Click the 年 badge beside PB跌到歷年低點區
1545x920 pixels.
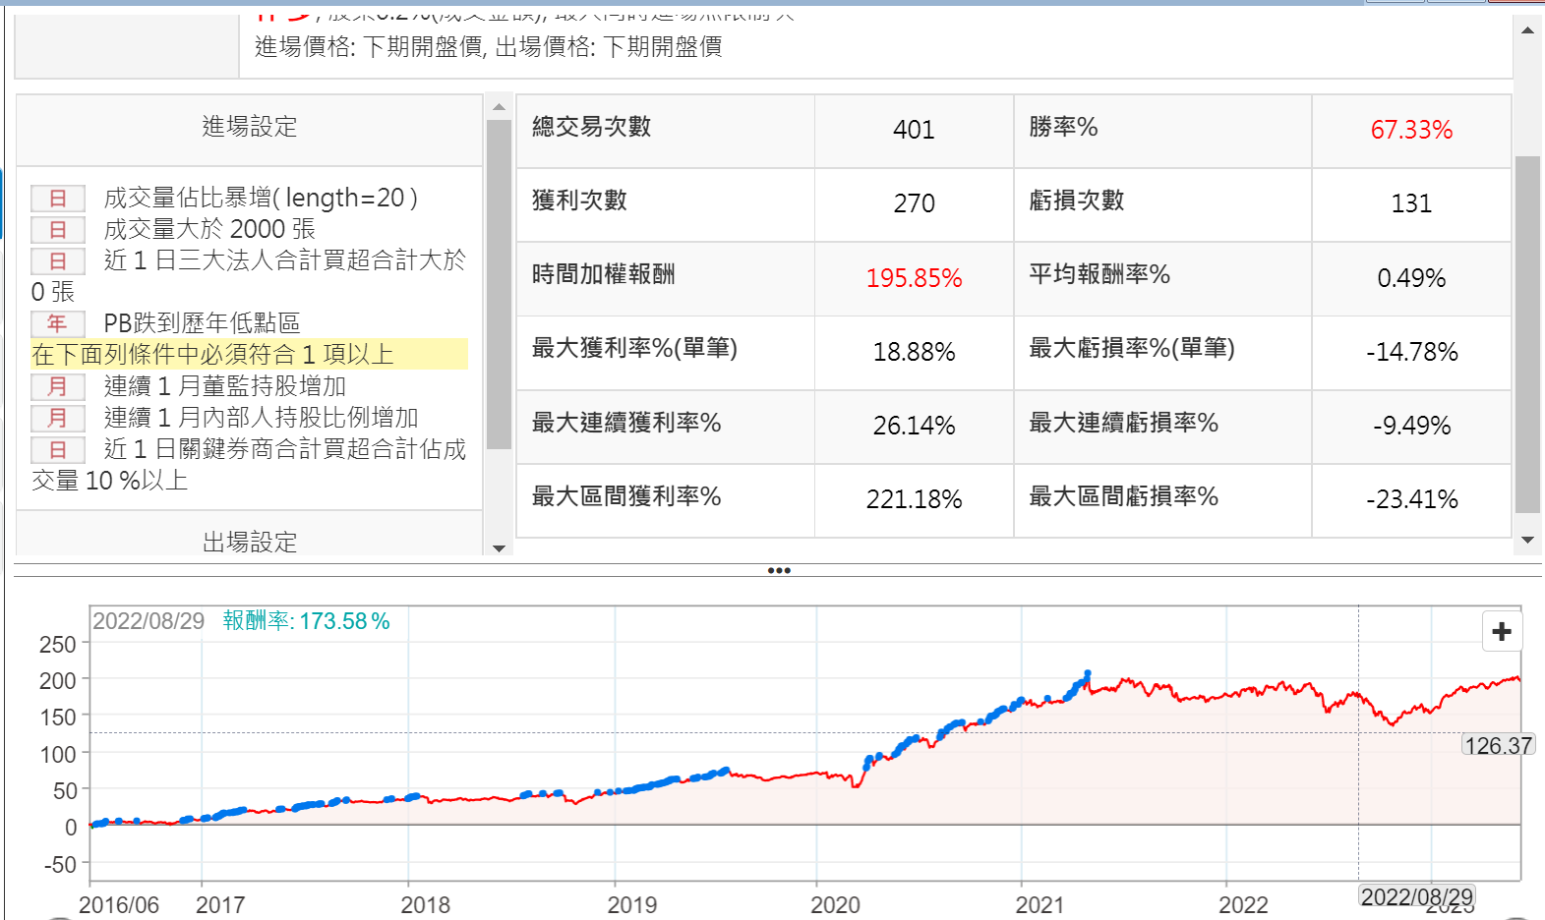(57, 323)
